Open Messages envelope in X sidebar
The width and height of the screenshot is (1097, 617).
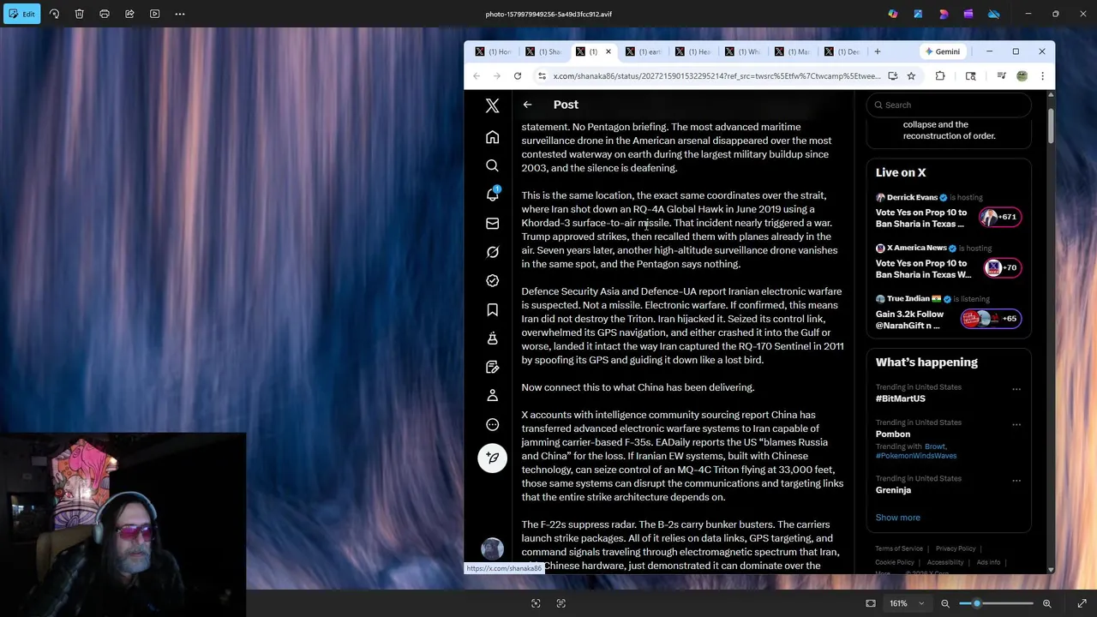(492, 224)
